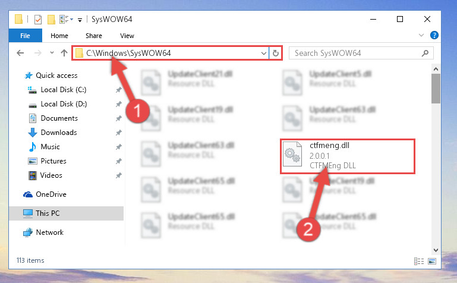Select the ctfmeng.dll file

348,156
